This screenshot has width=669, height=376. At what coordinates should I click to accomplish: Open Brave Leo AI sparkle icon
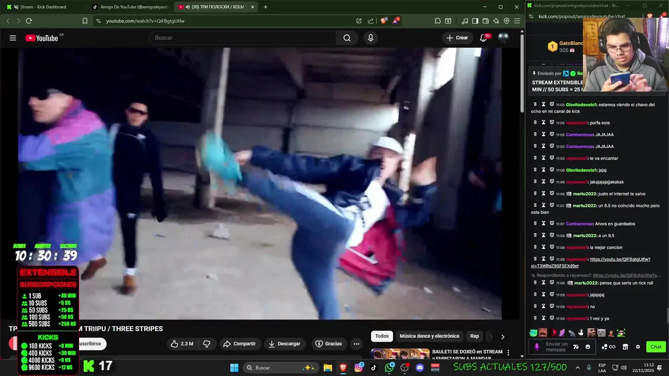point(496,21)
